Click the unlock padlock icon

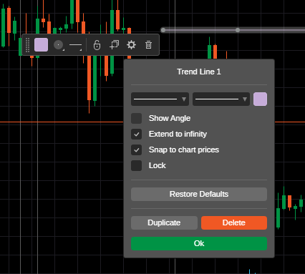click(97, 45)
